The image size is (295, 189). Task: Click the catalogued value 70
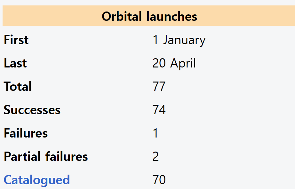159,180
